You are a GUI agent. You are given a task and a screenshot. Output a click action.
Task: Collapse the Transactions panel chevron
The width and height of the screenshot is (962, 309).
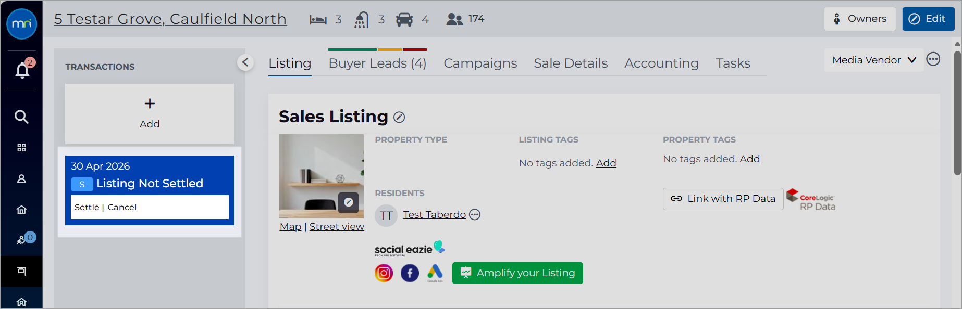(245, 62)
